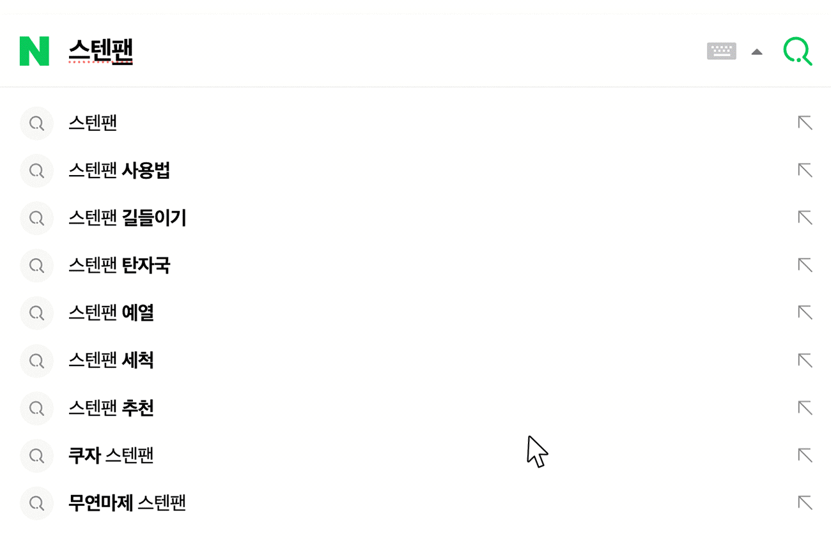The image size is (831, 557).
Task: Insert 스텐팬 사용법 into search via arrow icon
Action: (805, 171)
